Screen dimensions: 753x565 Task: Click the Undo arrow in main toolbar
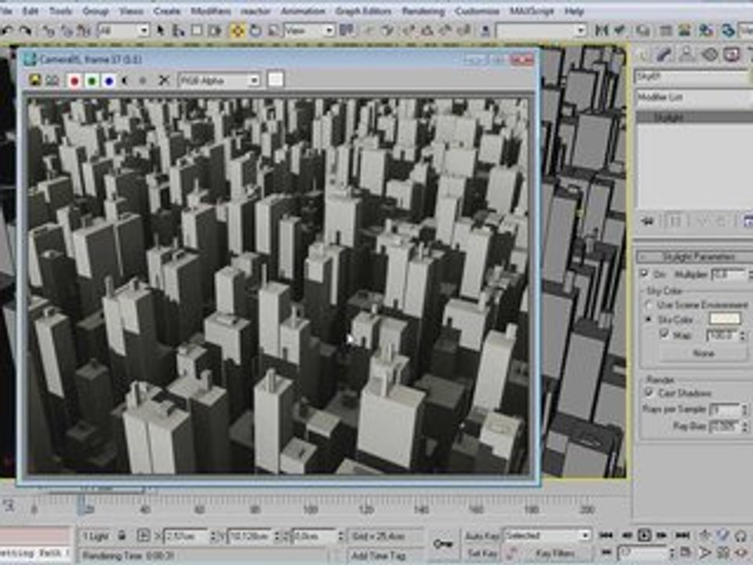tap(7, 31)
